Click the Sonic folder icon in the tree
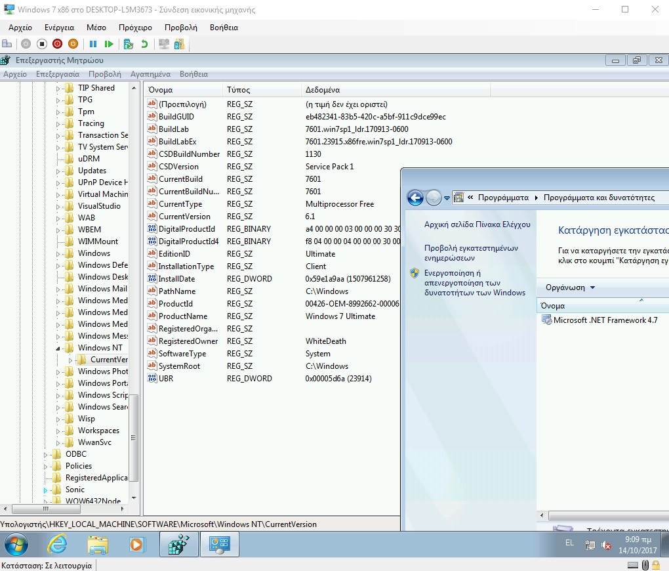 pos(57,490)
